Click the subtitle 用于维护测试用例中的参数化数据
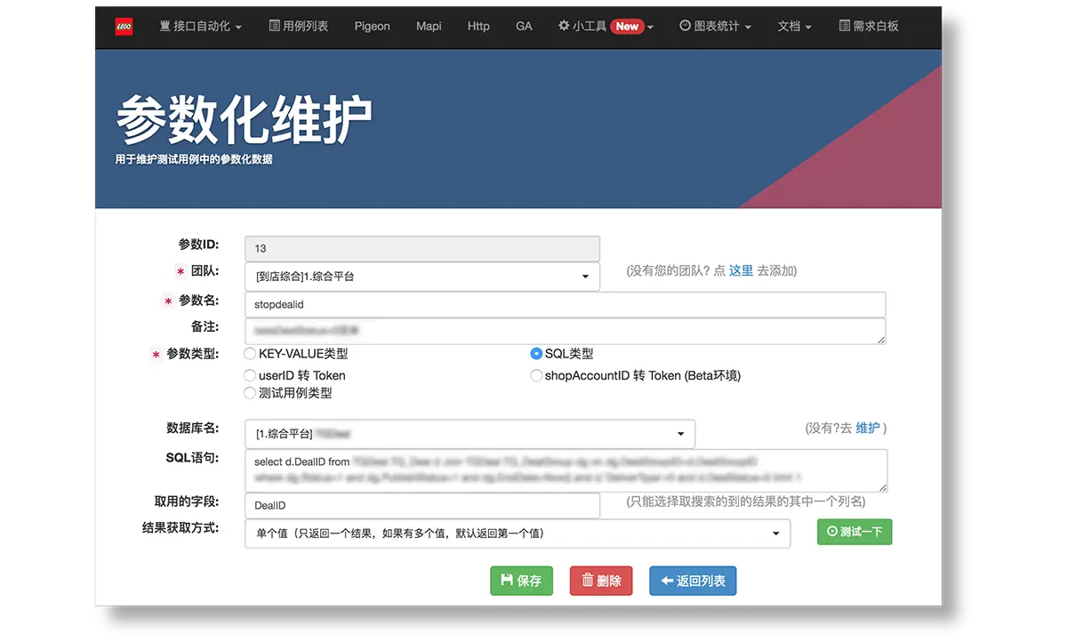Screen dimensions: 1067x642 coord(194,160)
